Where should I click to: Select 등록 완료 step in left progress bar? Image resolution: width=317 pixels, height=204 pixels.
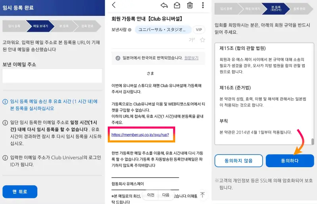(87, 26)
